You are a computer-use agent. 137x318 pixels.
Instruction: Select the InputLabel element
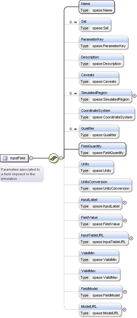(100, 203)
